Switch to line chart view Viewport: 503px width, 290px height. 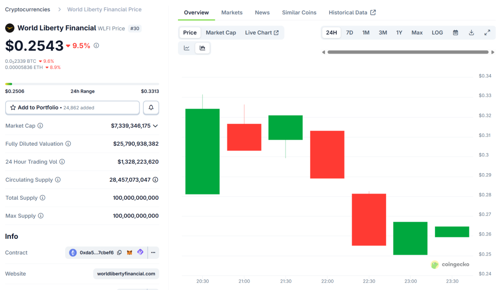pos(187,48)
